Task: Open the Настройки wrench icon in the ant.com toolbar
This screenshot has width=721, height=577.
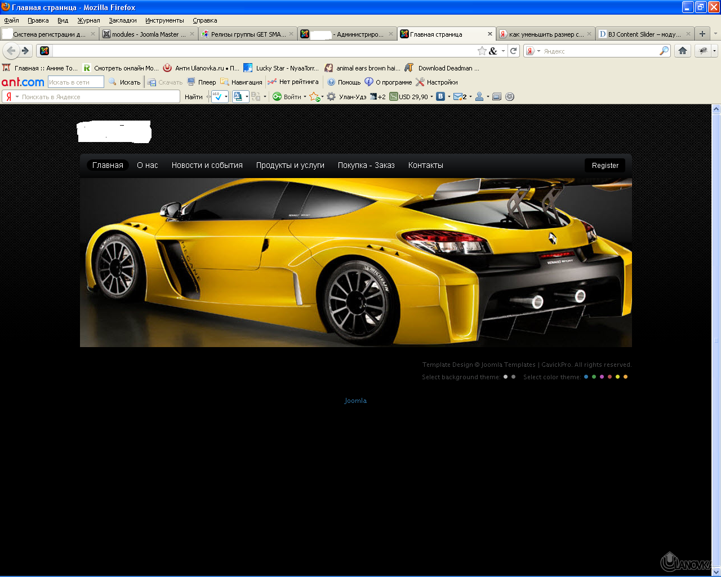Action: (420, 82)
